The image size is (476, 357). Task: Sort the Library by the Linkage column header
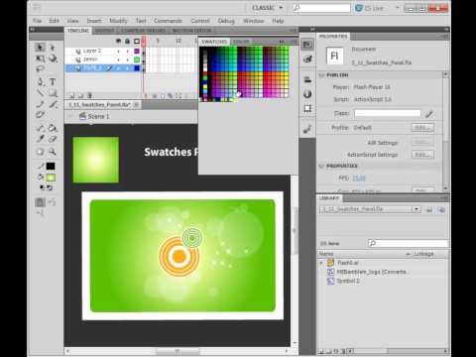[x=423, y=254]
